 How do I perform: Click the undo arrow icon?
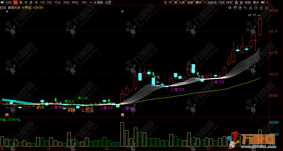[245, 8]
